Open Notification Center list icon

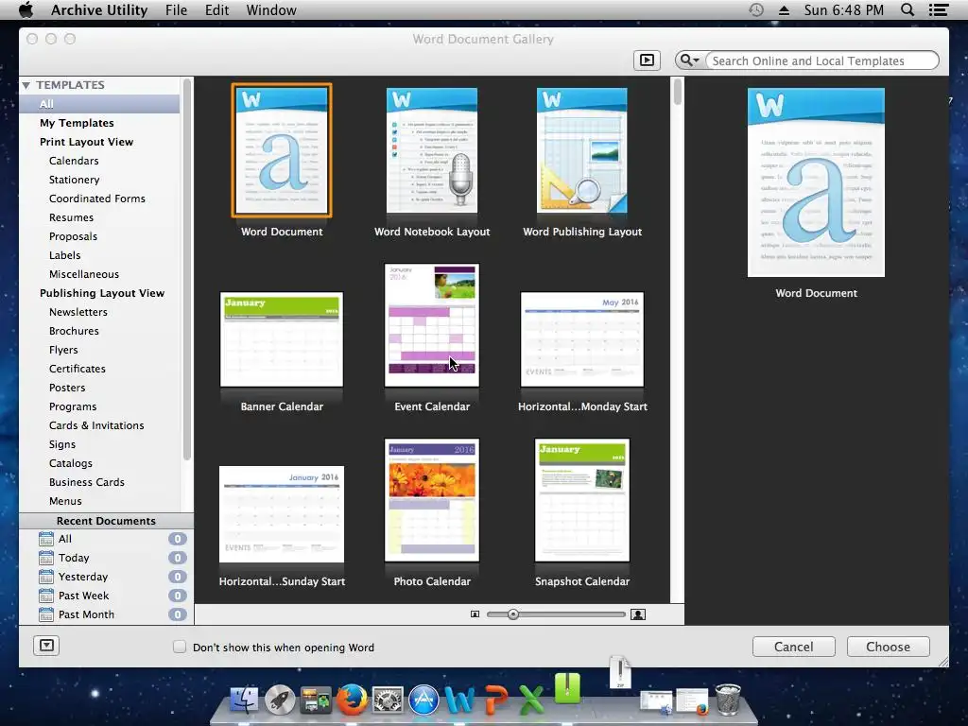939,9
